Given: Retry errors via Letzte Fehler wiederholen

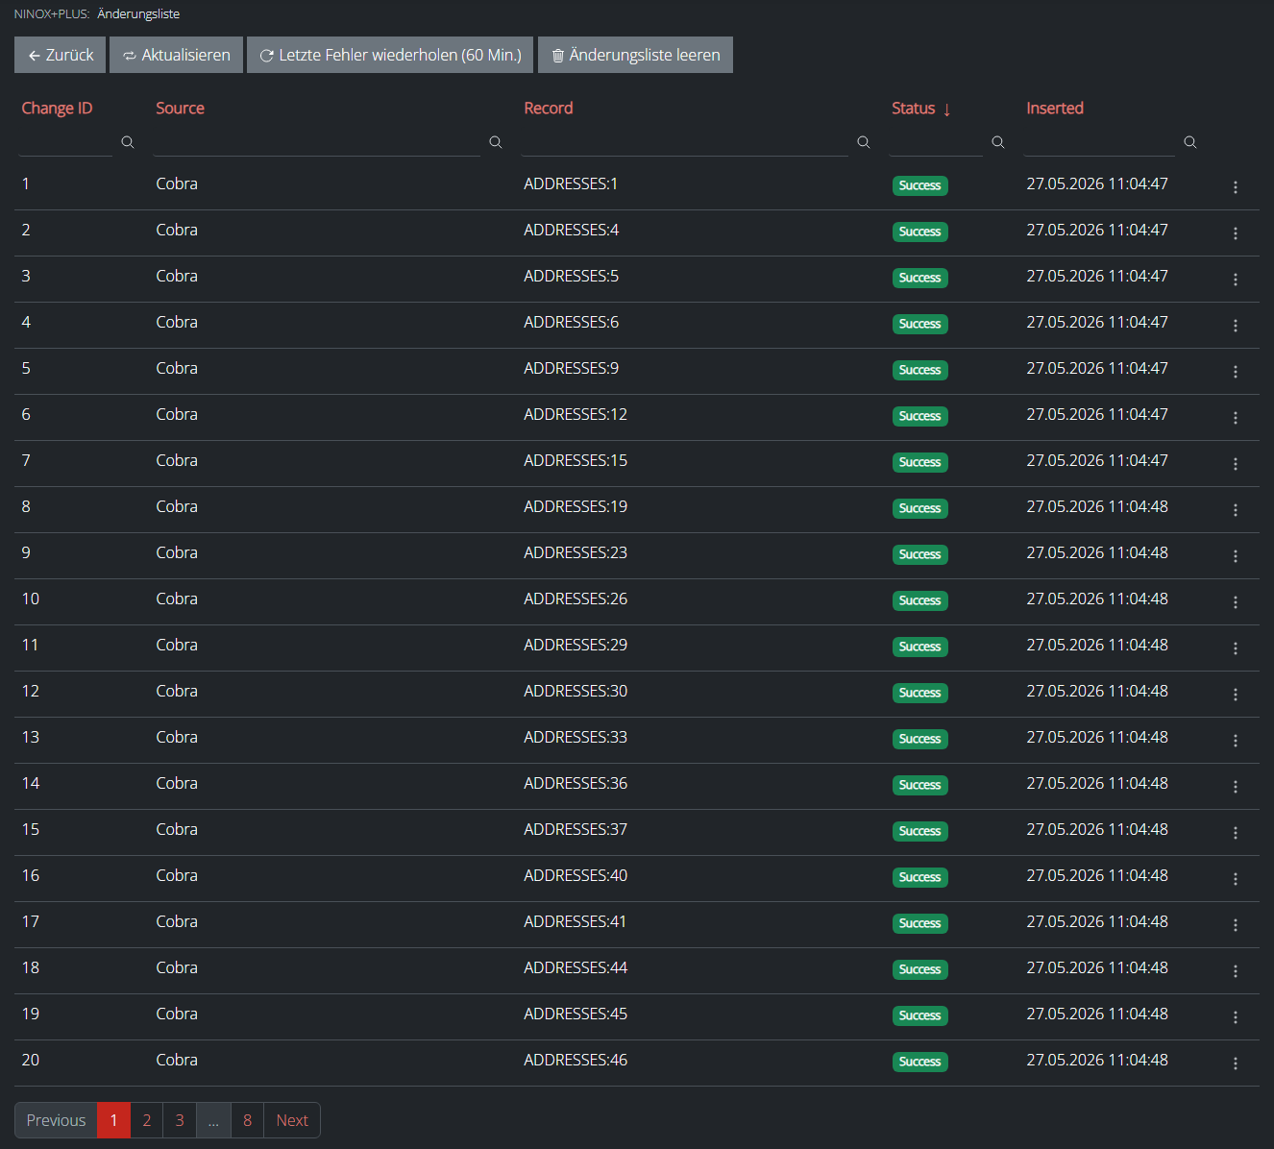Looking at the screenshot, I should point(390,55).
